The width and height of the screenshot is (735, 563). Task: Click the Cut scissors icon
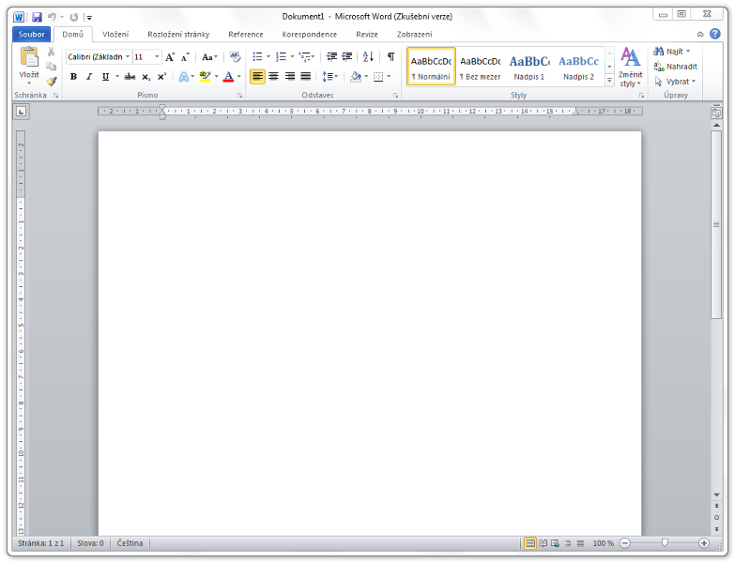[x=51, y=52]
